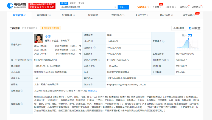Open 消息中心 message center
This screenshot has width=212, height=120.
184,7
